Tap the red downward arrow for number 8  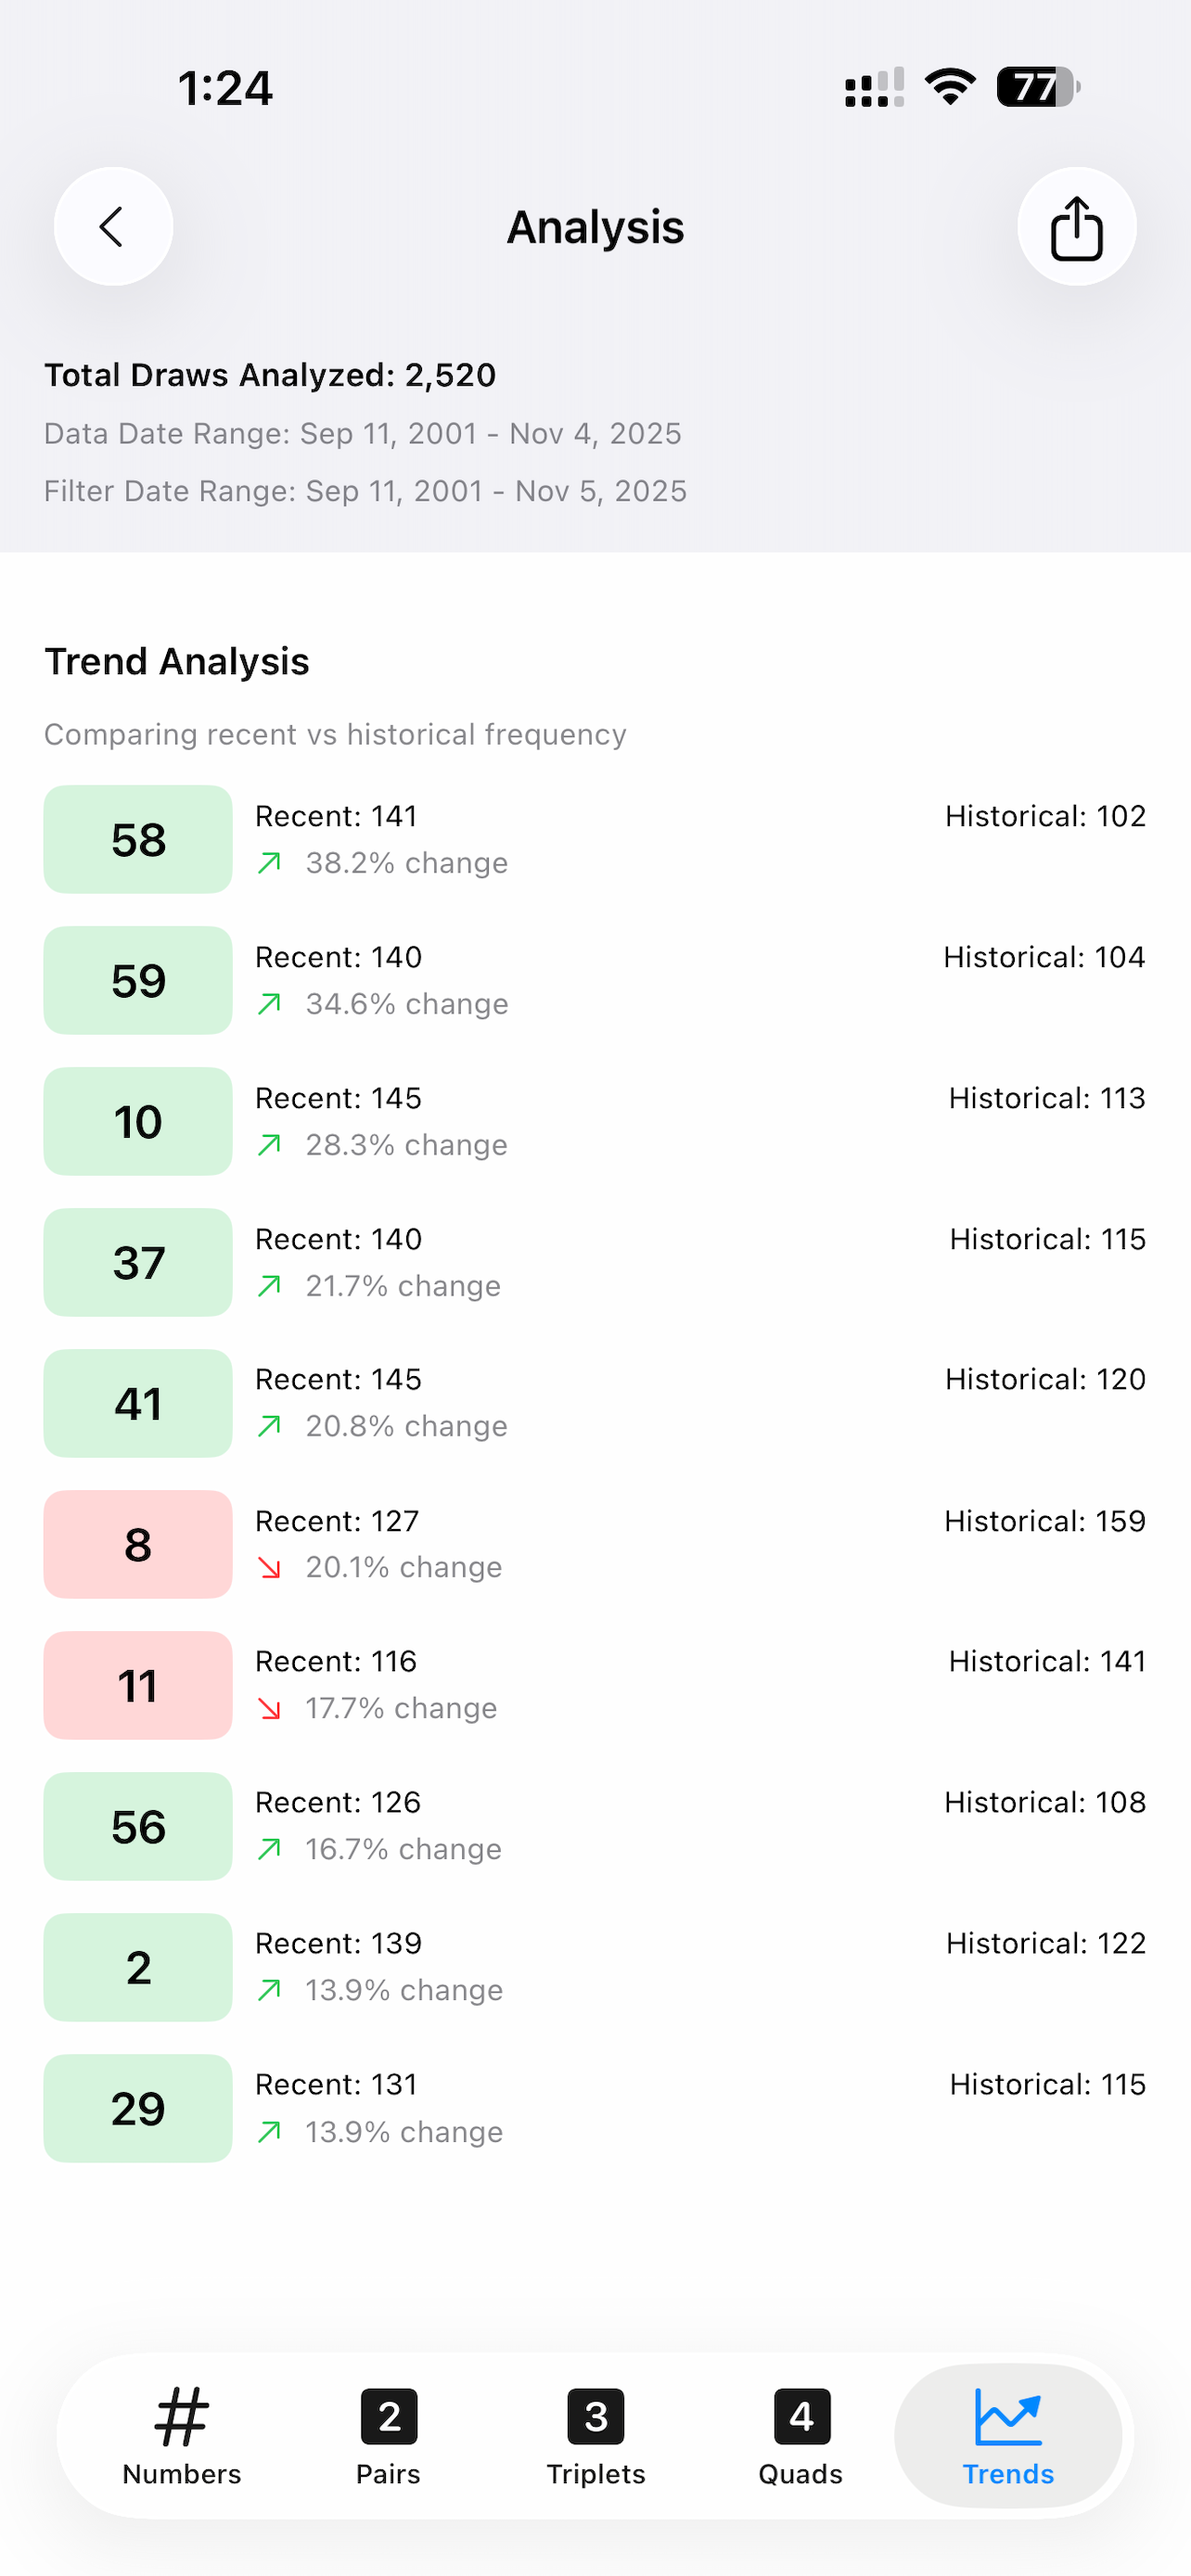point(269,1567)
